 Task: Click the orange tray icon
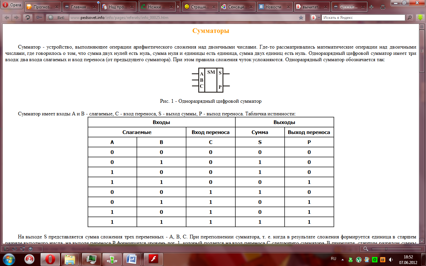click(x=383, y=259)
